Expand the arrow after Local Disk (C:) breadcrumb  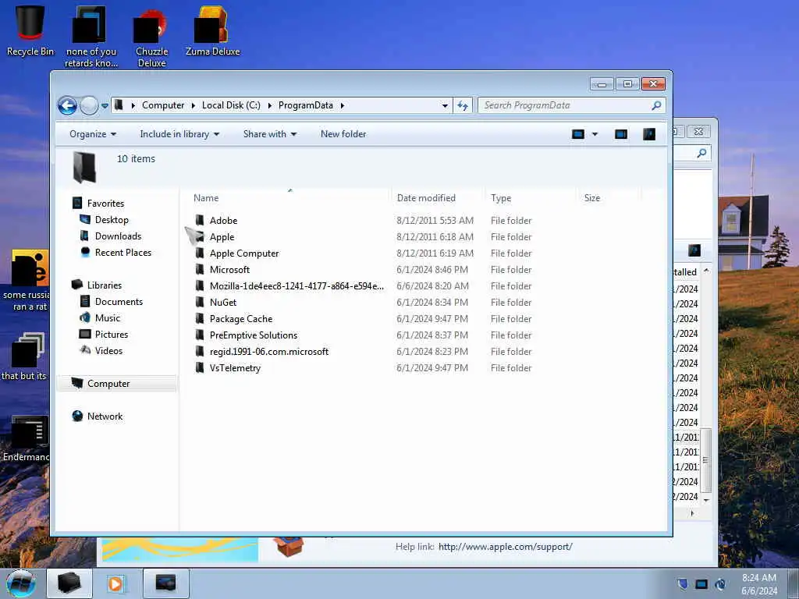click(269, 105)
